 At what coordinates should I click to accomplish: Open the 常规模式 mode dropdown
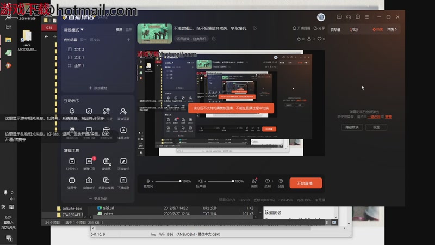(73, 30)
